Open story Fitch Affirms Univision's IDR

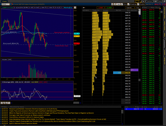[27, 117]
